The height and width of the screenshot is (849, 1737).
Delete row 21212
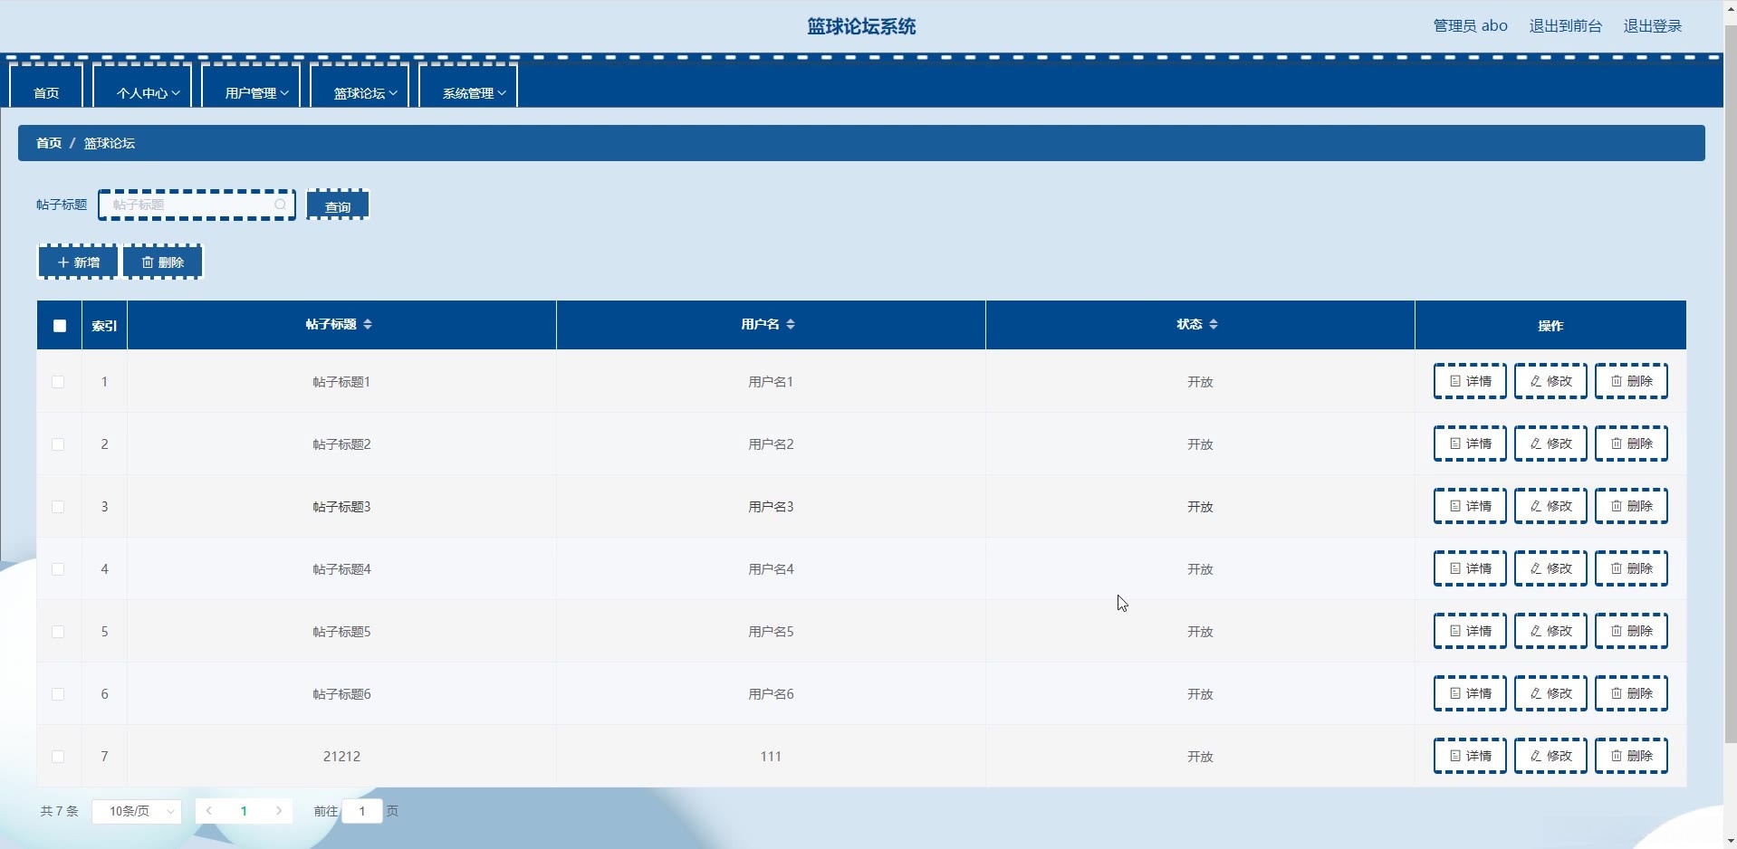(x=1631, y=756)
